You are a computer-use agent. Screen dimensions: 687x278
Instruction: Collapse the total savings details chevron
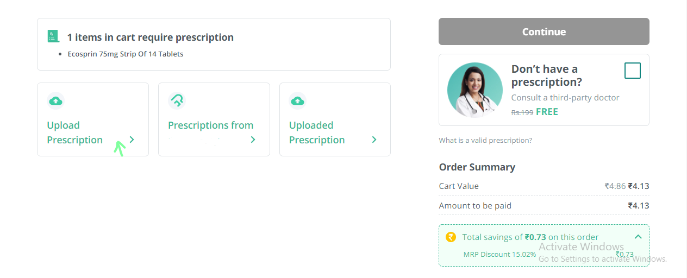click(x=638, y=237)
